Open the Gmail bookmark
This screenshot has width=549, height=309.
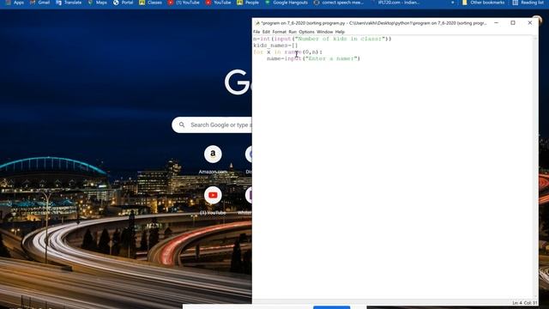coord(39,3)
